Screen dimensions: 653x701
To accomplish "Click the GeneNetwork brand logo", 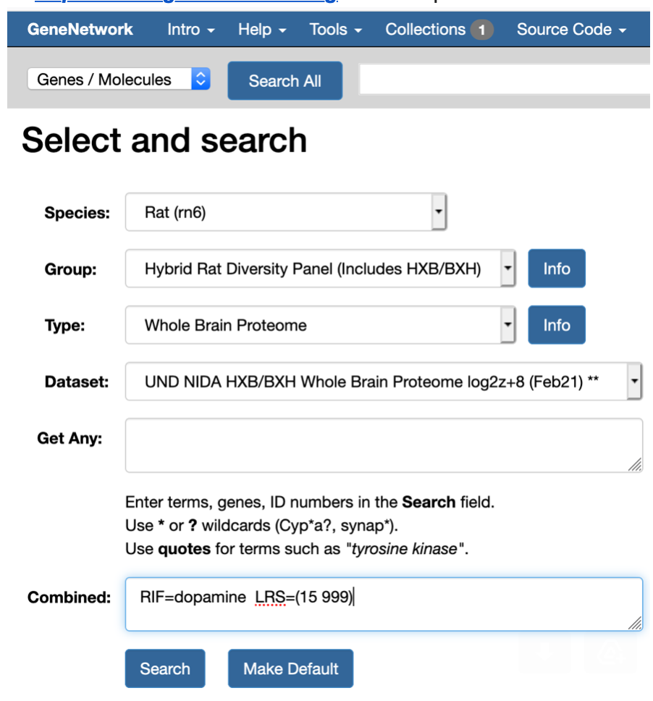I will coord(80,30).
